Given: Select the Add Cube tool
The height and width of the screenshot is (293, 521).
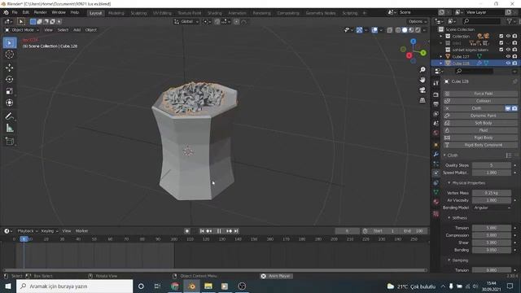Looking at the screenshot, I should tap(10, 142).
